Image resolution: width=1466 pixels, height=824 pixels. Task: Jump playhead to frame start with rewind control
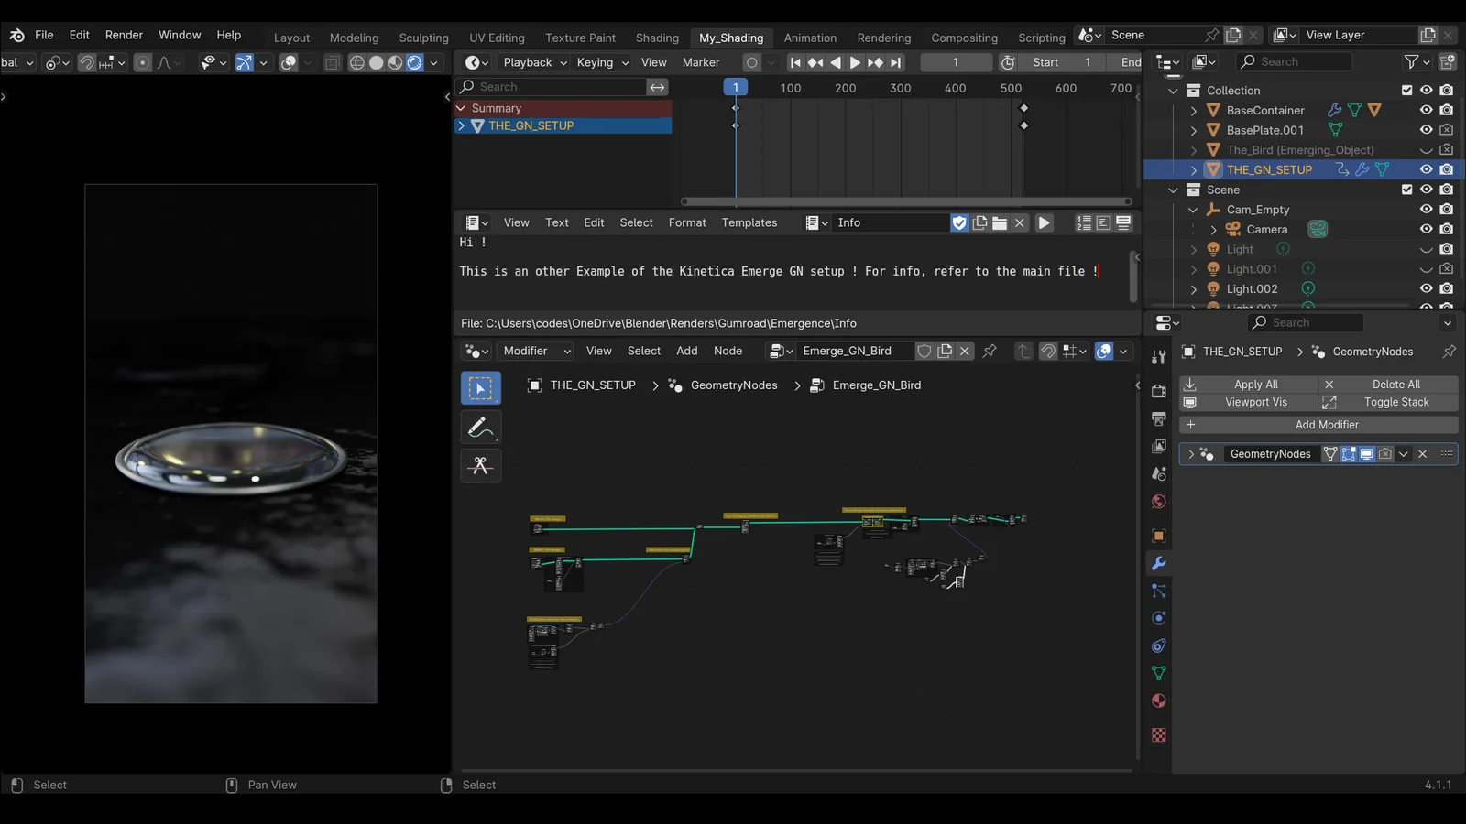pos(795,62)
